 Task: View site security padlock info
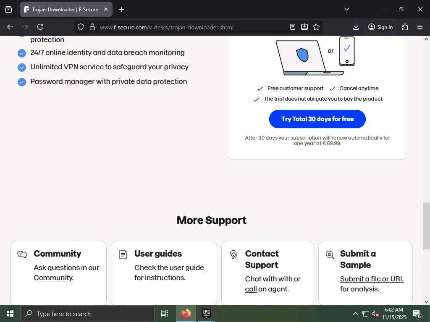click(x=92, y=27)
